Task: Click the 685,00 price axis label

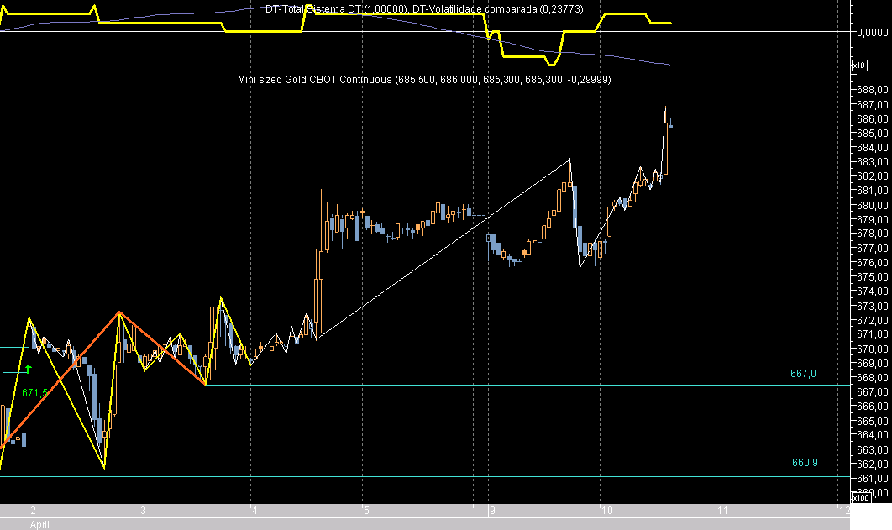Action: coord(873,133)
